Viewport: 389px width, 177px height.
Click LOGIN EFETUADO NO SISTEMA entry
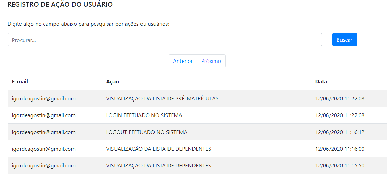144,115
